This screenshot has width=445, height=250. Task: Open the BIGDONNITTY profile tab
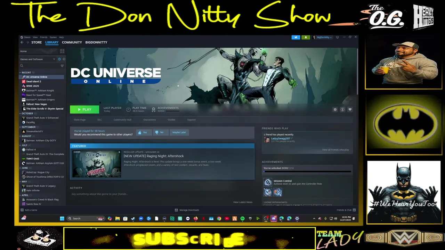click(x=96, y=42)
